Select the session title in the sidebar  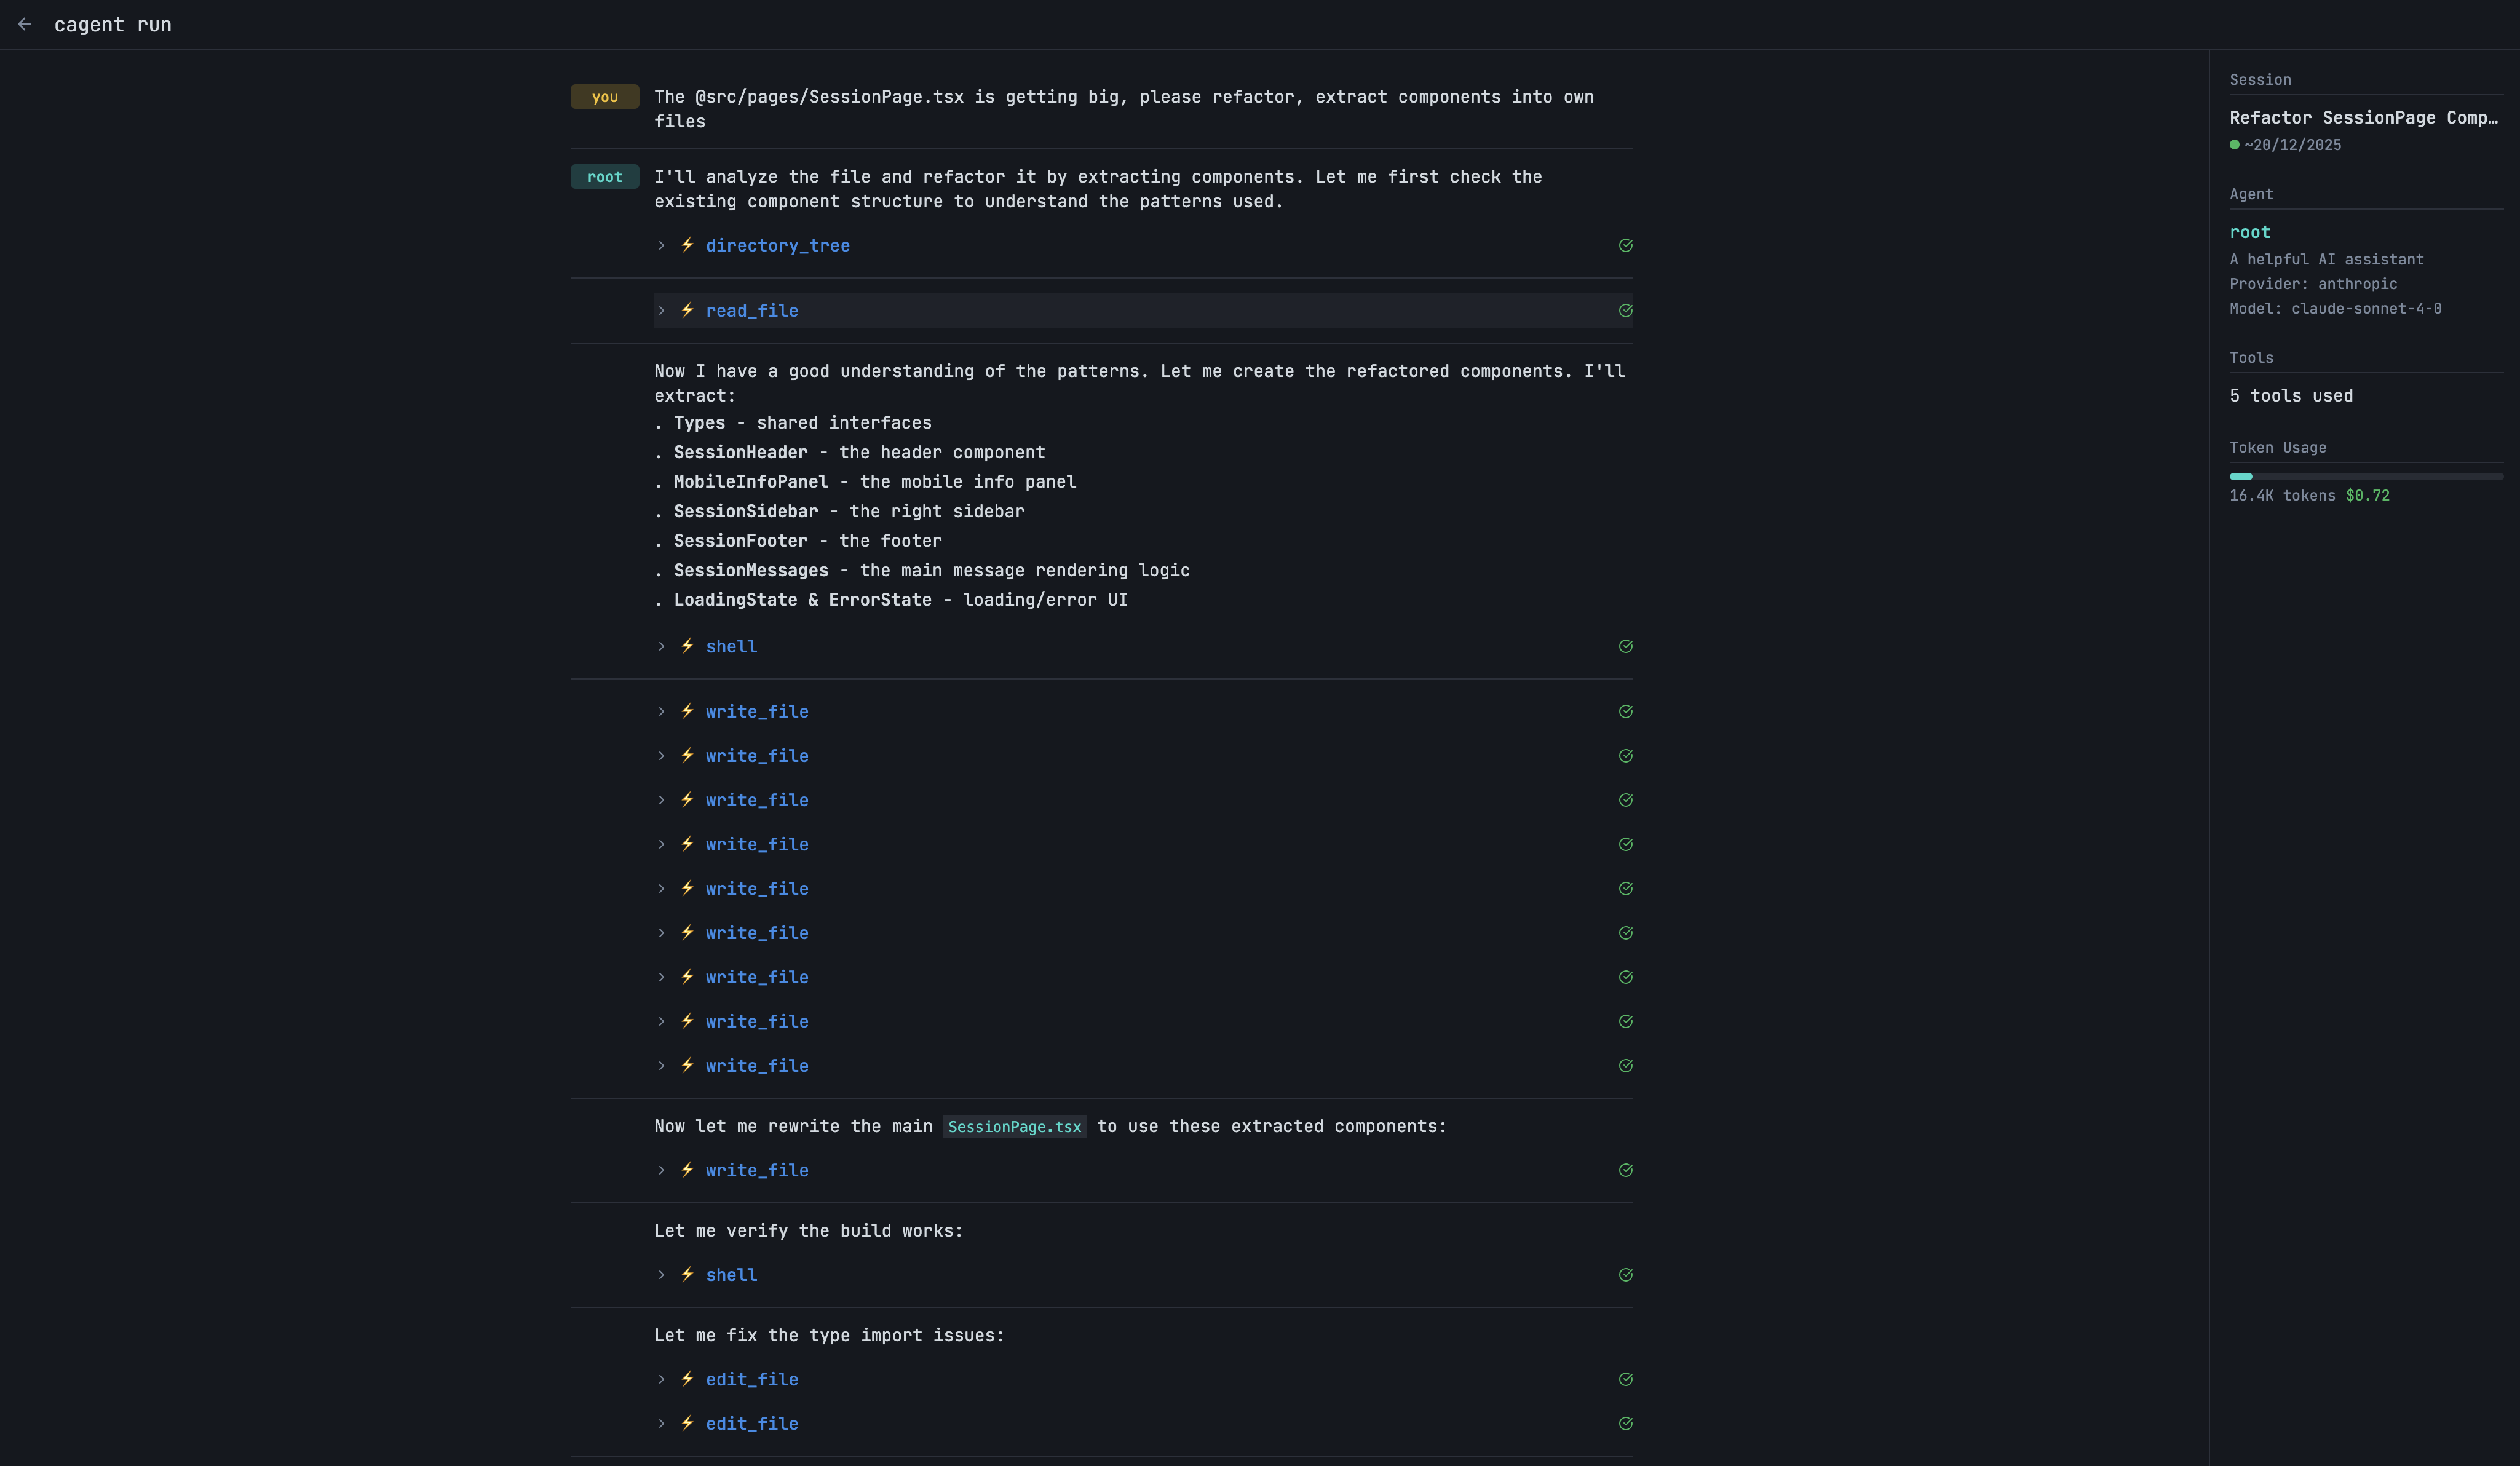[2363, 118]
